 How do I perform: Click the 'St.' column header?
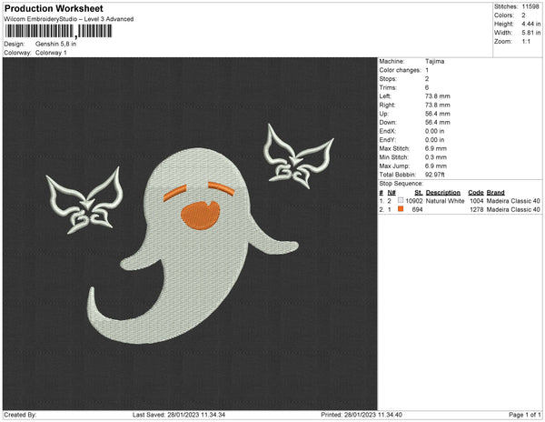419,193
